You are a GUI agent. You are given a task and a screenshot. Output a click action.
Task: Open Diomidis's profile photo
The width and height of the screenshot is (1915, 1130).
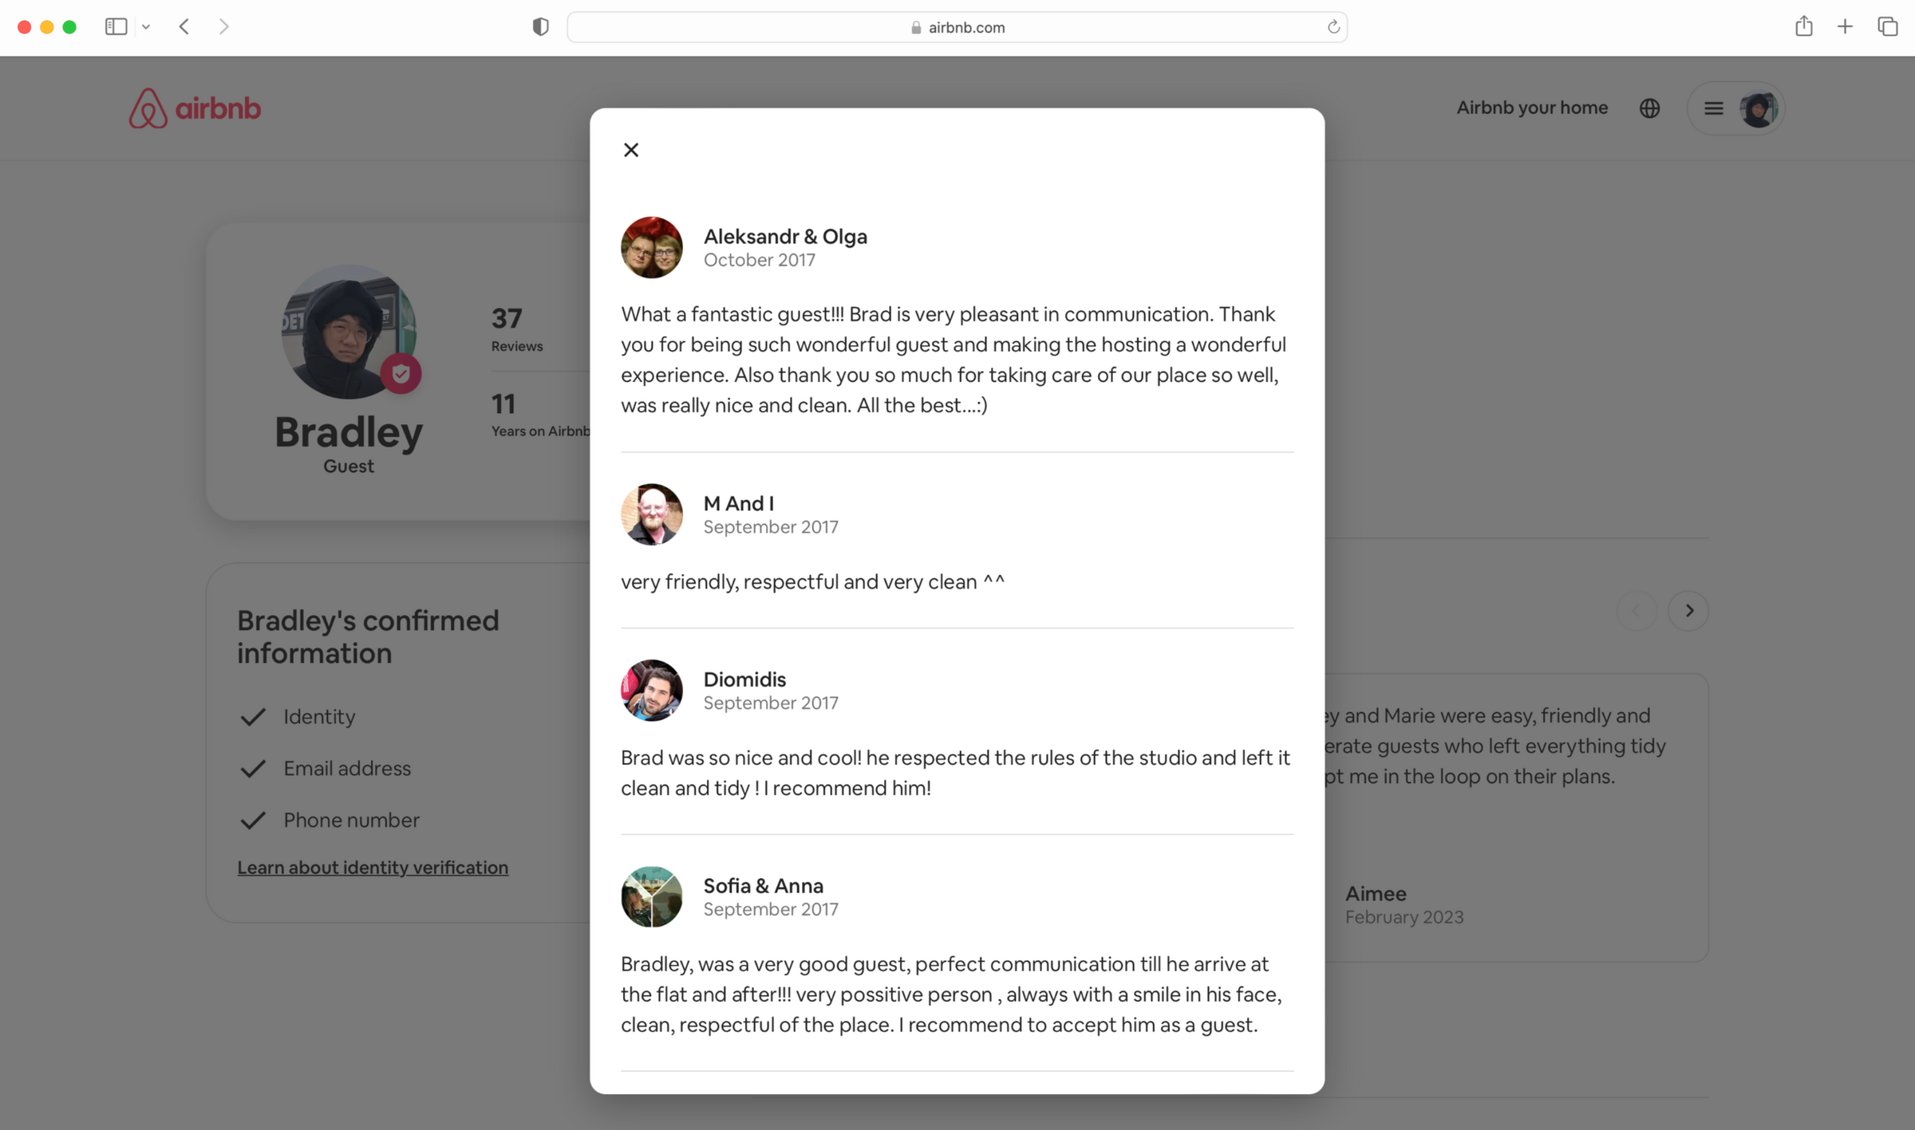[x=651, y=690]
